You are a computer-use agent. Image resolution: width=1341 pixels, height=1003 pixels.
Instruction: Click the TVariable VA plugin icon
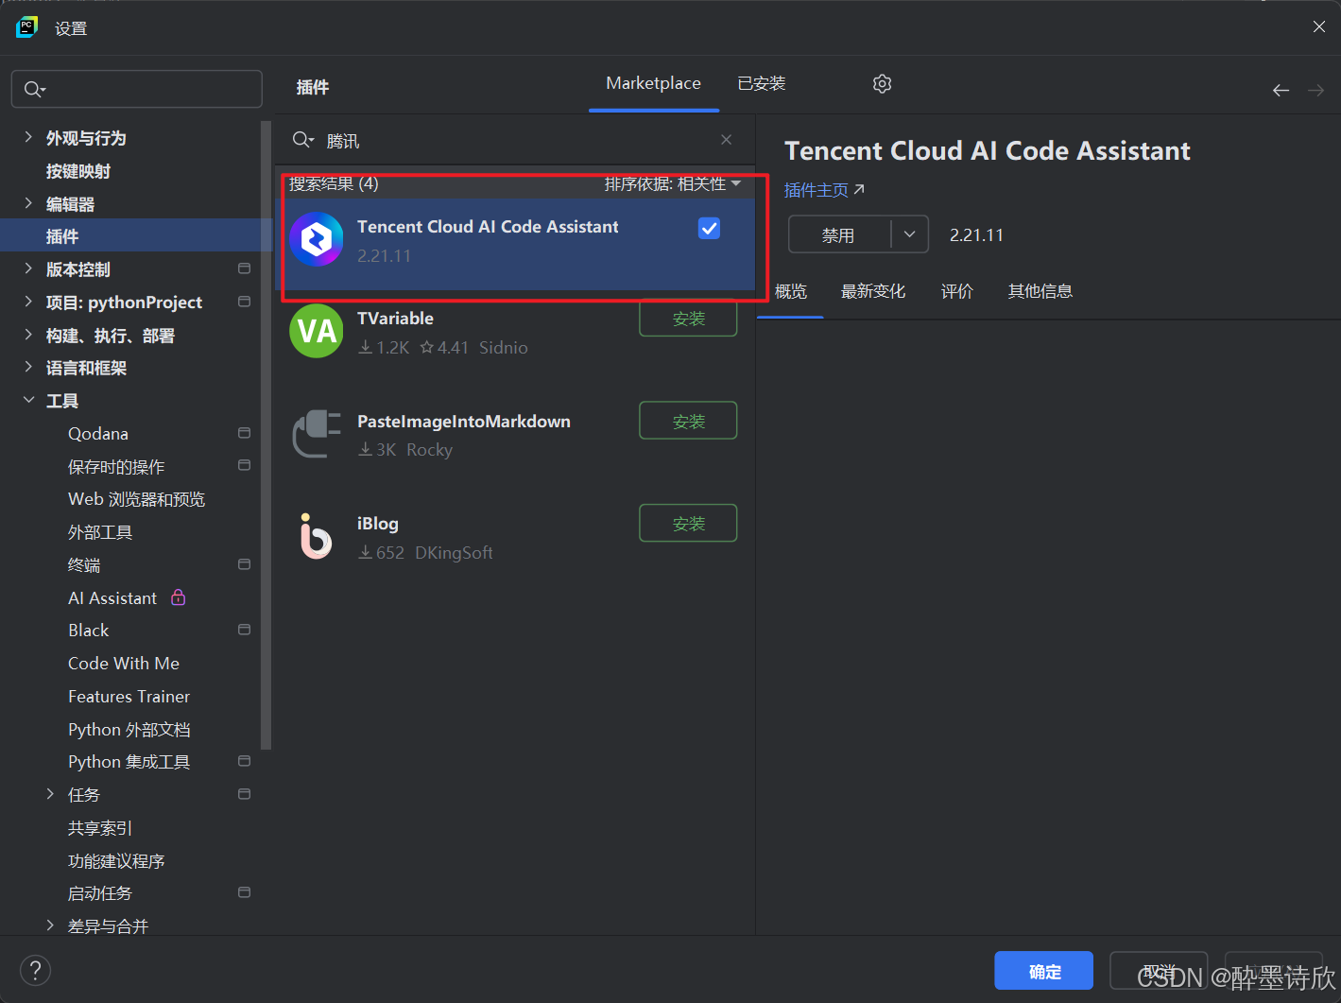coord(317,331)
